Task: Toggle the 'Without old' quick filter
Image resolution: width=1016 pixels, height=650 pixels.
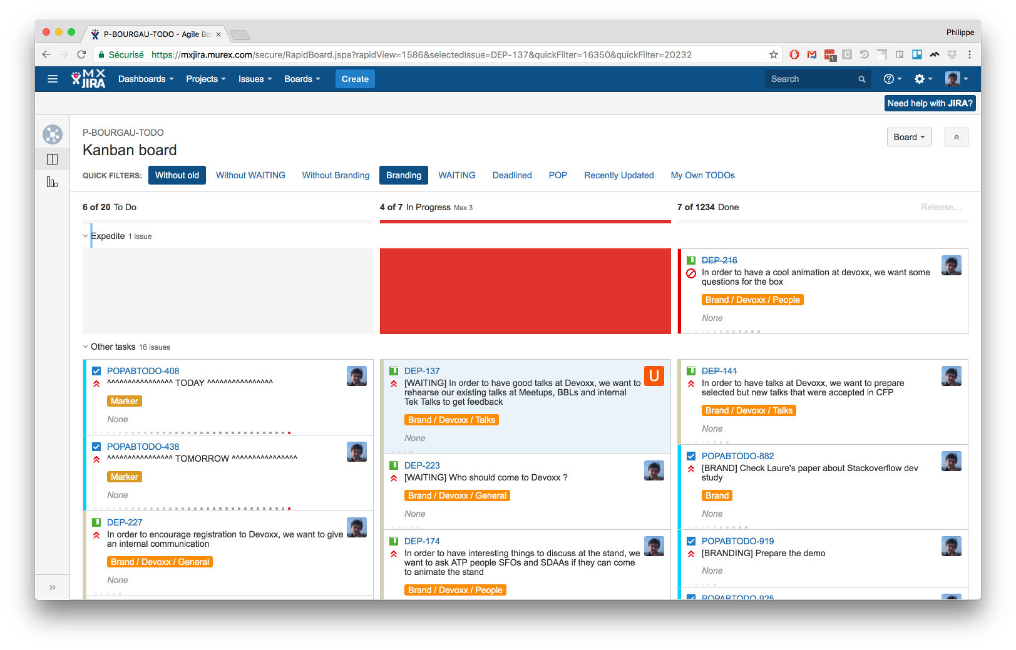Action: pos(177,175)
